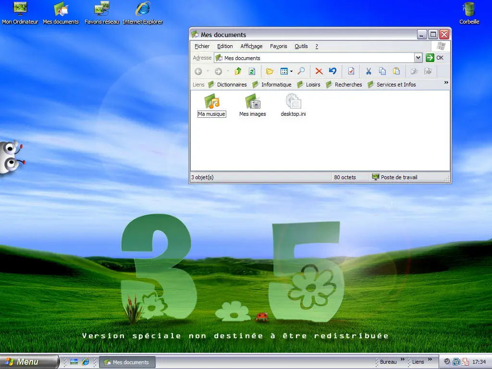The image size is (492, 369).
Task: Click the greyed Move To folder icon
Action: click(x=428, y=71)
